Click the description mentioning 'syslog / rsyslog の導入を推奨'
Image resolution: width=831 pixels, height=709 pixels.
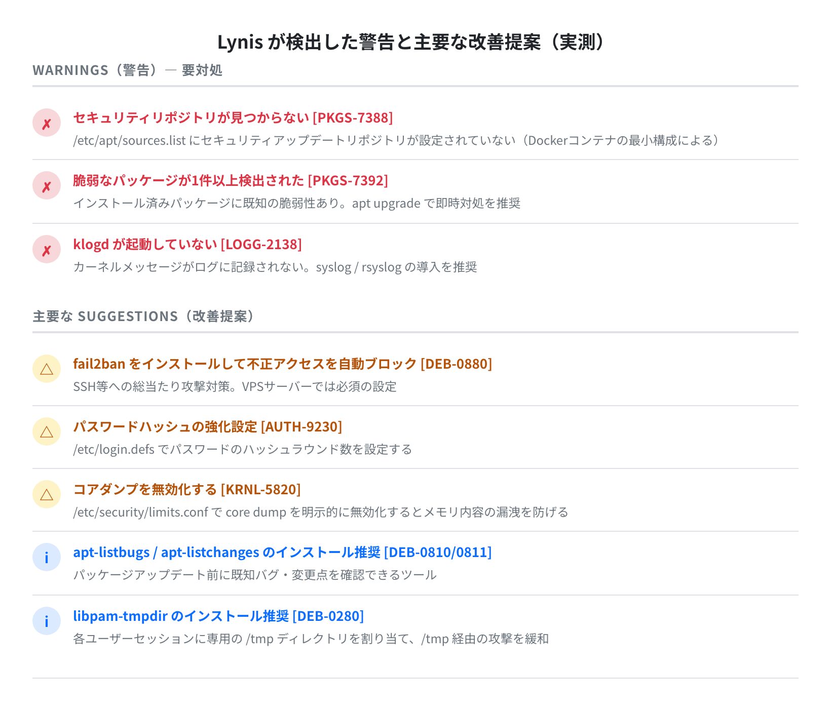tap(275, 267)
